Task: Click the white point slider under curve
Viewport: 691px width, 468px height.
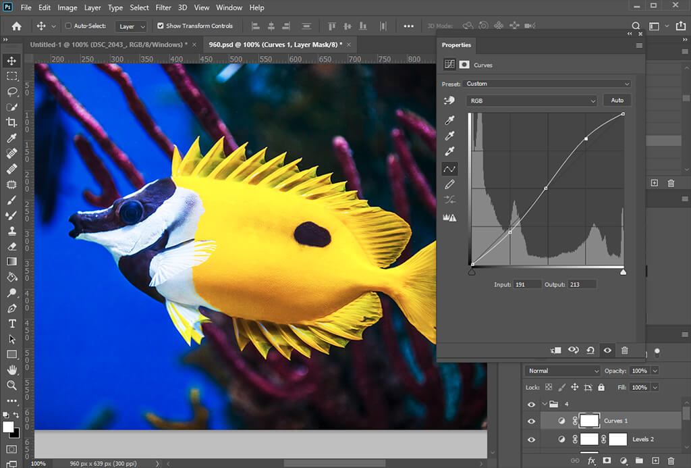Action: tap(623, 272)
